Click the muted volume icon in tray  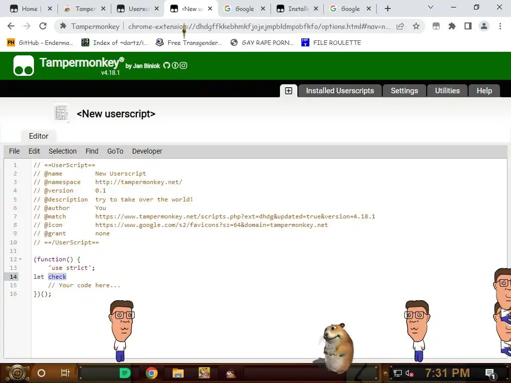pos(409,374)
